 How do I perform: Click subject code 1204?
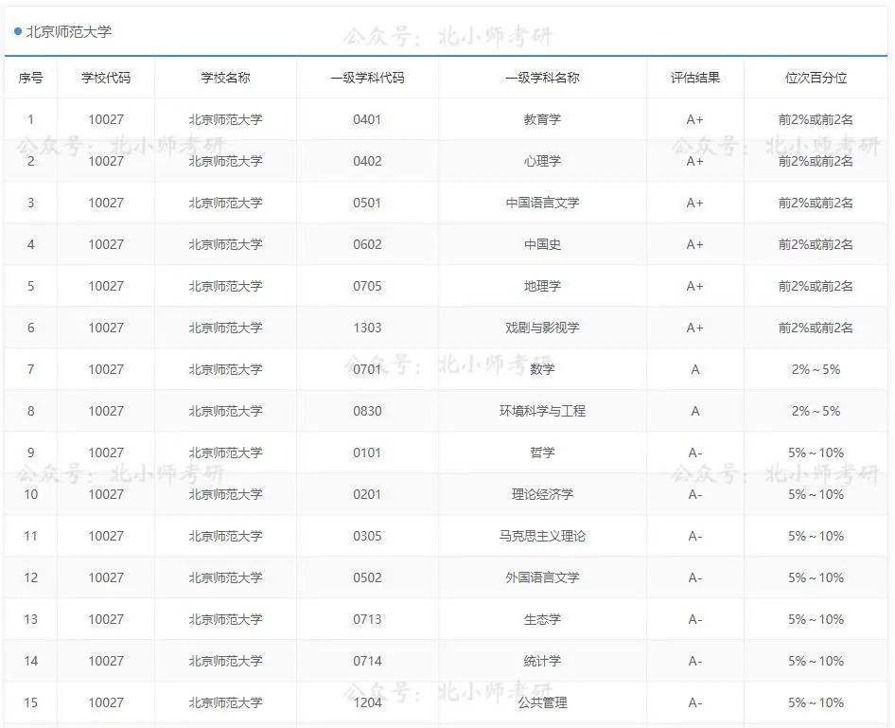(367, 702)
